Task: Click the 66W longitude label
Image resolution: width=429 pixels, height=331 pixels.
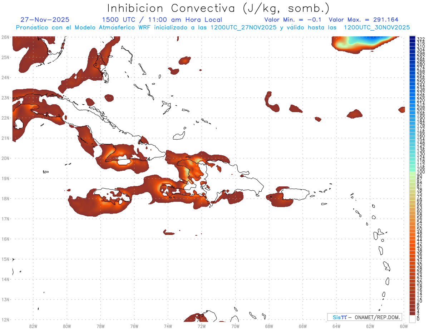Action: 303,326
